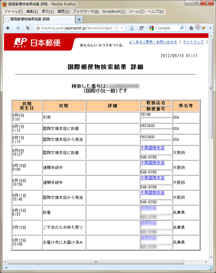Open the ブックマーク(B) menu
The height and width of the screenshot is (273, 216).
click(86, 12)
